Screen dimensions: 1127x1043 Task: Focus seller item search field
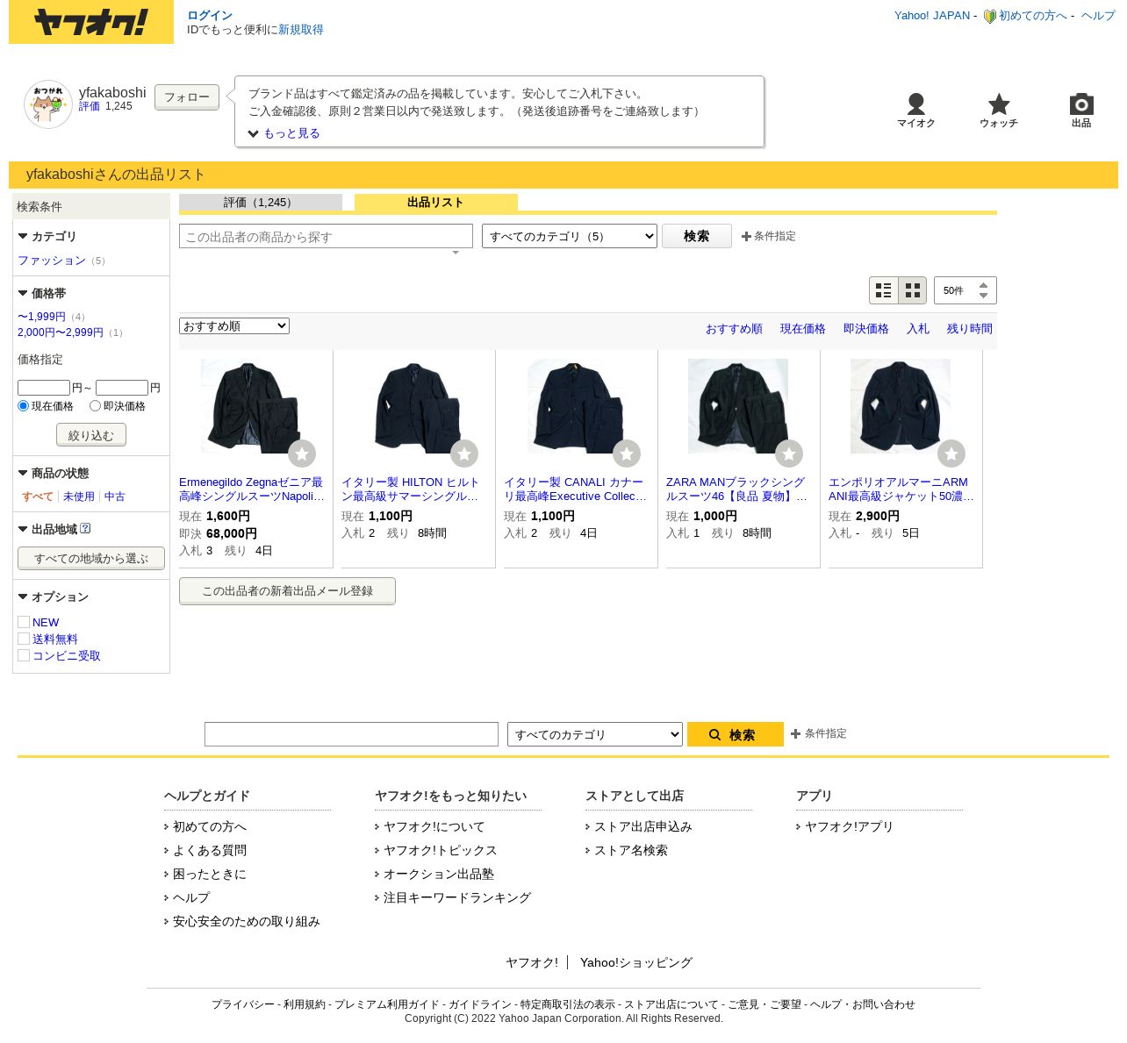point(326,236)
